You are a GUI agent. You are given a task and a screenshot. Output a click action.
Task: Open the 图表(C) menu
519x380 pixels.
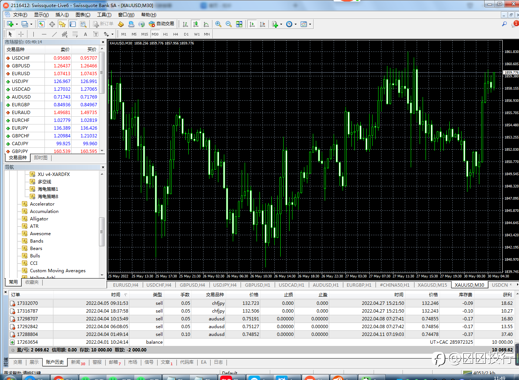pos(83,15)
